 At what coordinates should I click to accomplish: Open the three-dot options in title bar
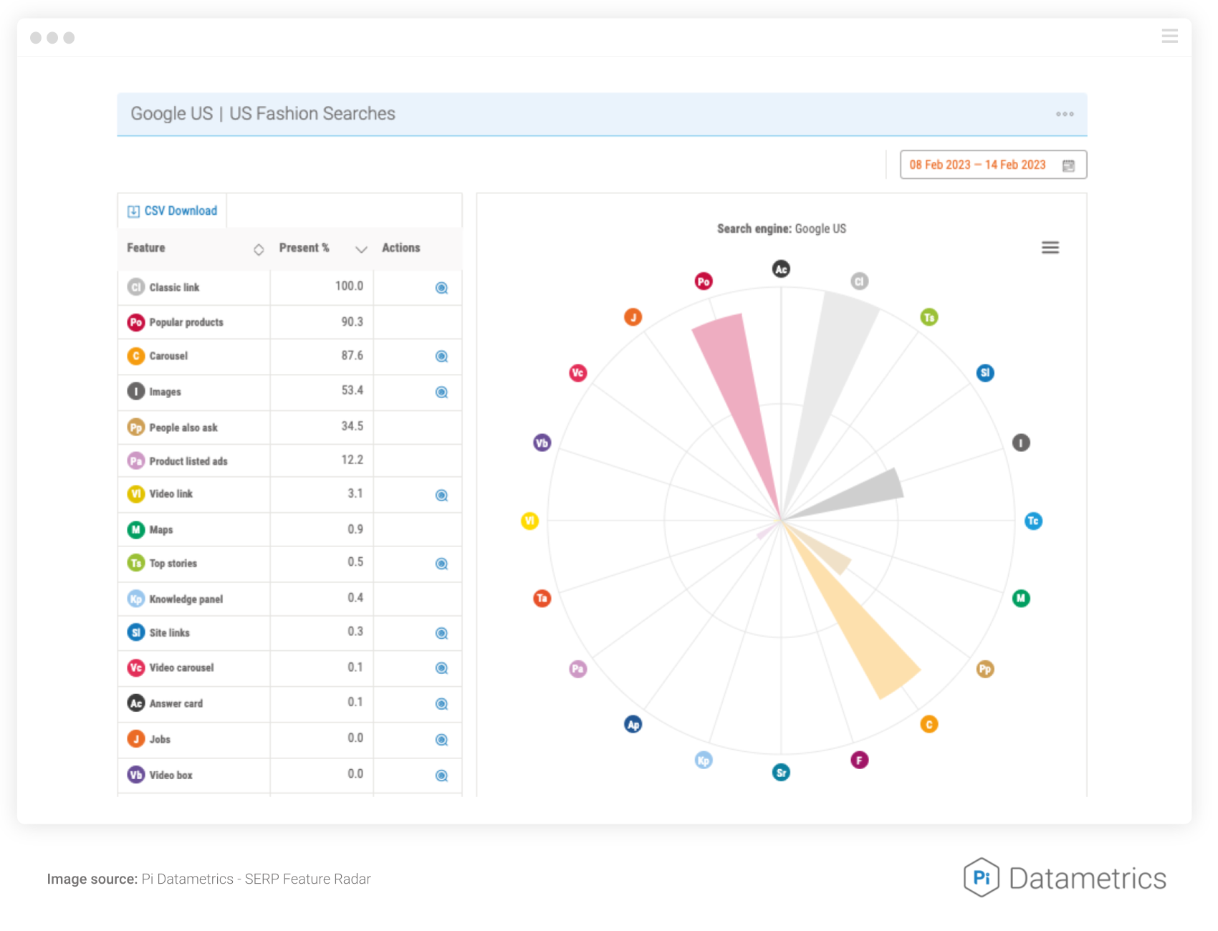coord(1065,114)
